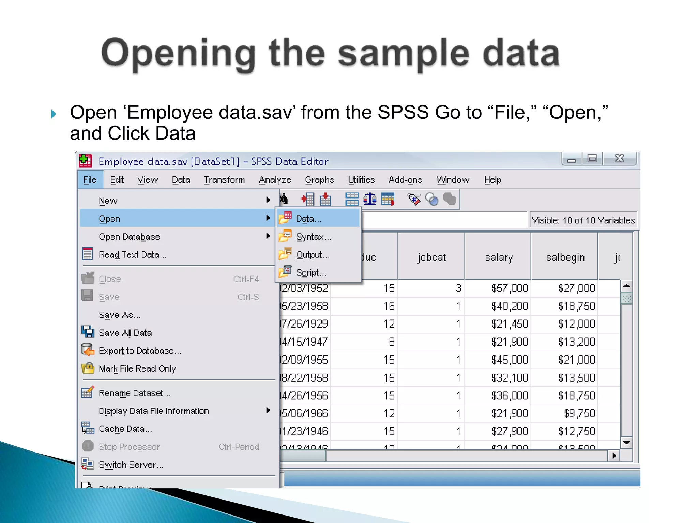Click the Find binoculars toolbar icon
Image resolution: width=698 pixels, height=523 pixels.
284,199
